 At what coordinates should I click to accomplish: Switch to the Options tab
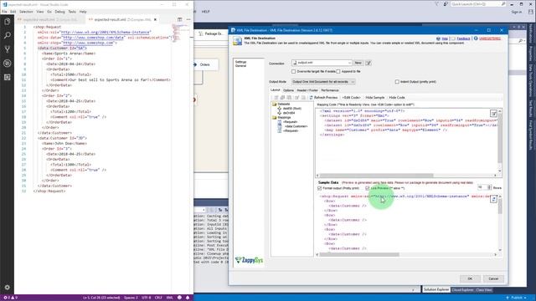288,90
